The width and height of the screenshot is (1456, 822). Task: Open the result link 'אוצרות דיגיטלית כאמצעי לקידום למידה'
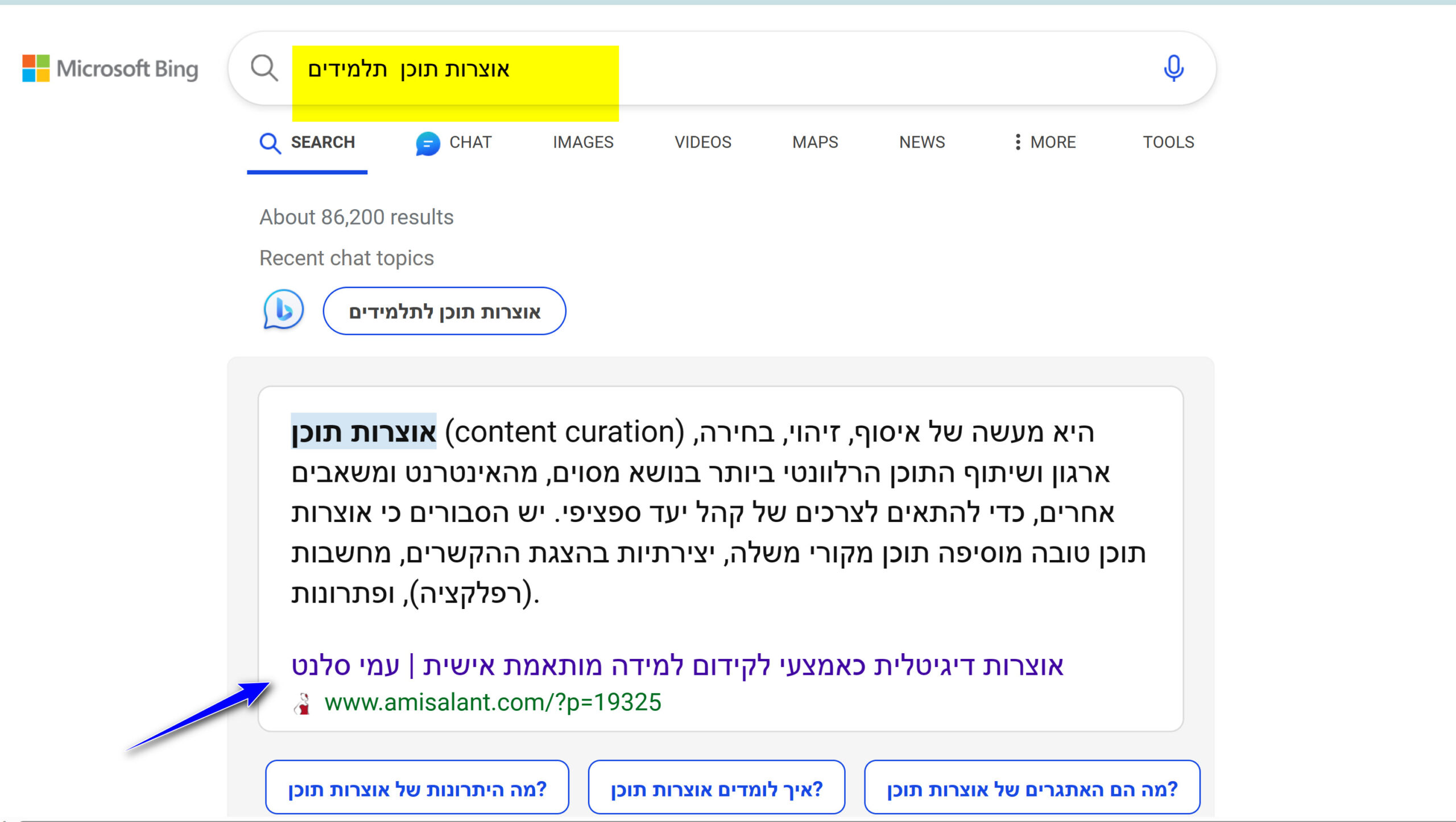click(x=677, y=665)
